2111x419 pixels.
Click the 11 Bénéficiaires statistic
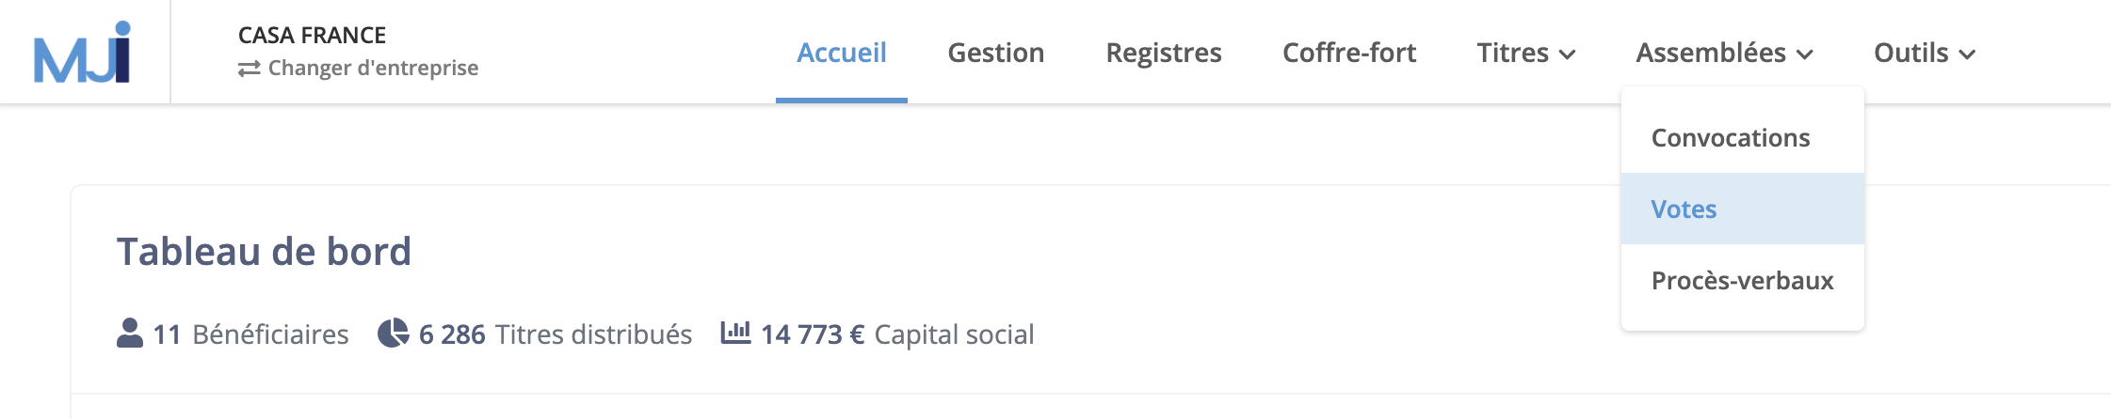(x=233, y=334)
